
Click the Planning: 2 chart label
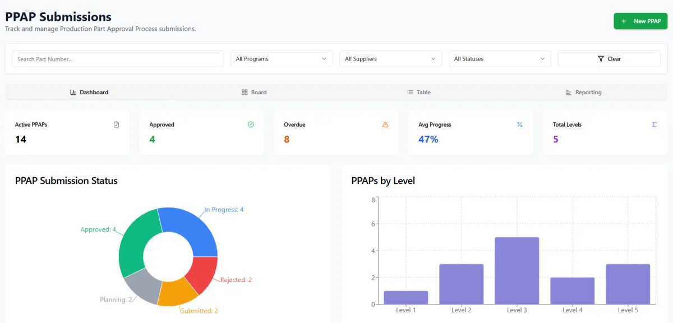[x=116, y=300]
